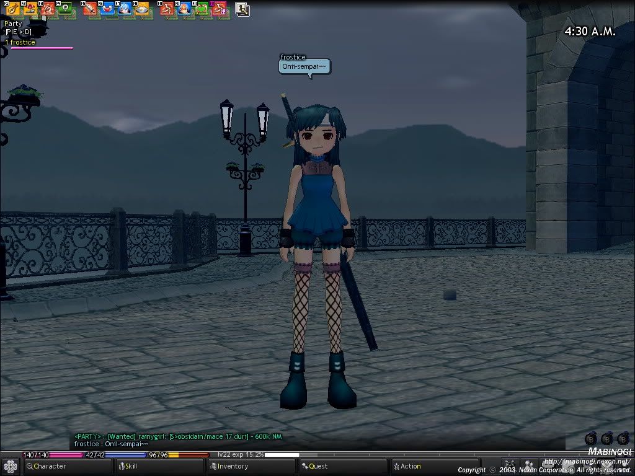Use the F1 lute instrument hotkey

point(13,9)
